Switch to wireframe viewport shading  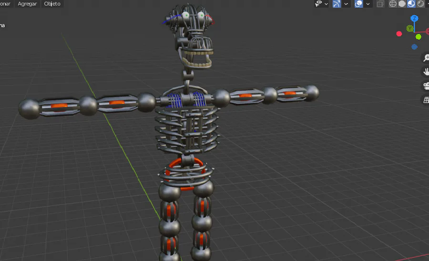(x=393, y=4)
